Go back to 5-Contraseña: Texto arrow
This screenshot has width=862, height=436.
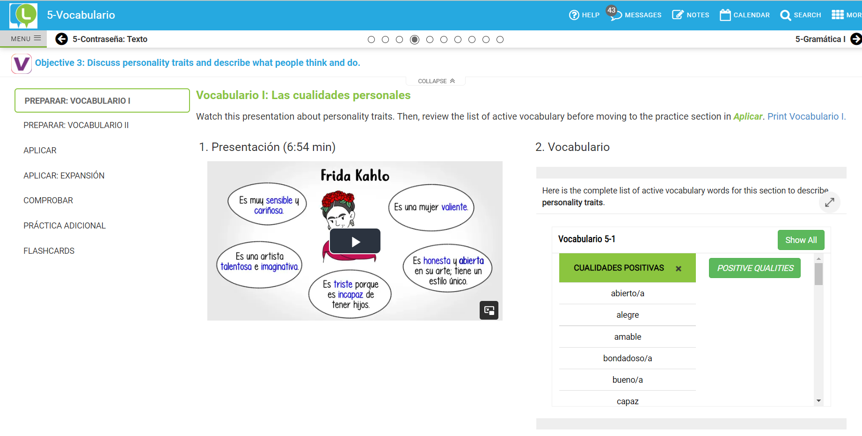[x=61, y=39]
